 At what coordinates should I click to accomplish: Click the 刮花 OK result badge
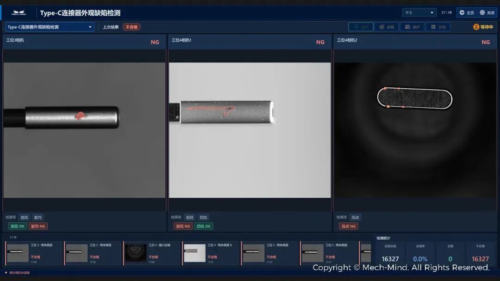pyautogui.click(x=18, y=226)
